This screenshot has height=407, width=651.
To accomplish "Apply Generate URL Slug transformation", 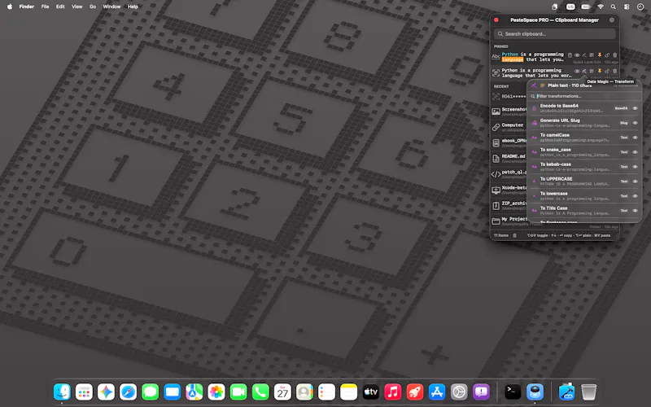I will pos(584,123).
